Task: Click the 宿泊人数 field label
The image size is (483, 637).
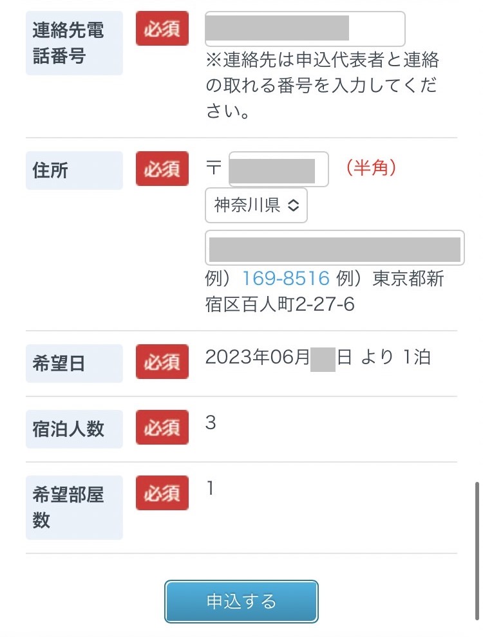Action: pos(68,429)
